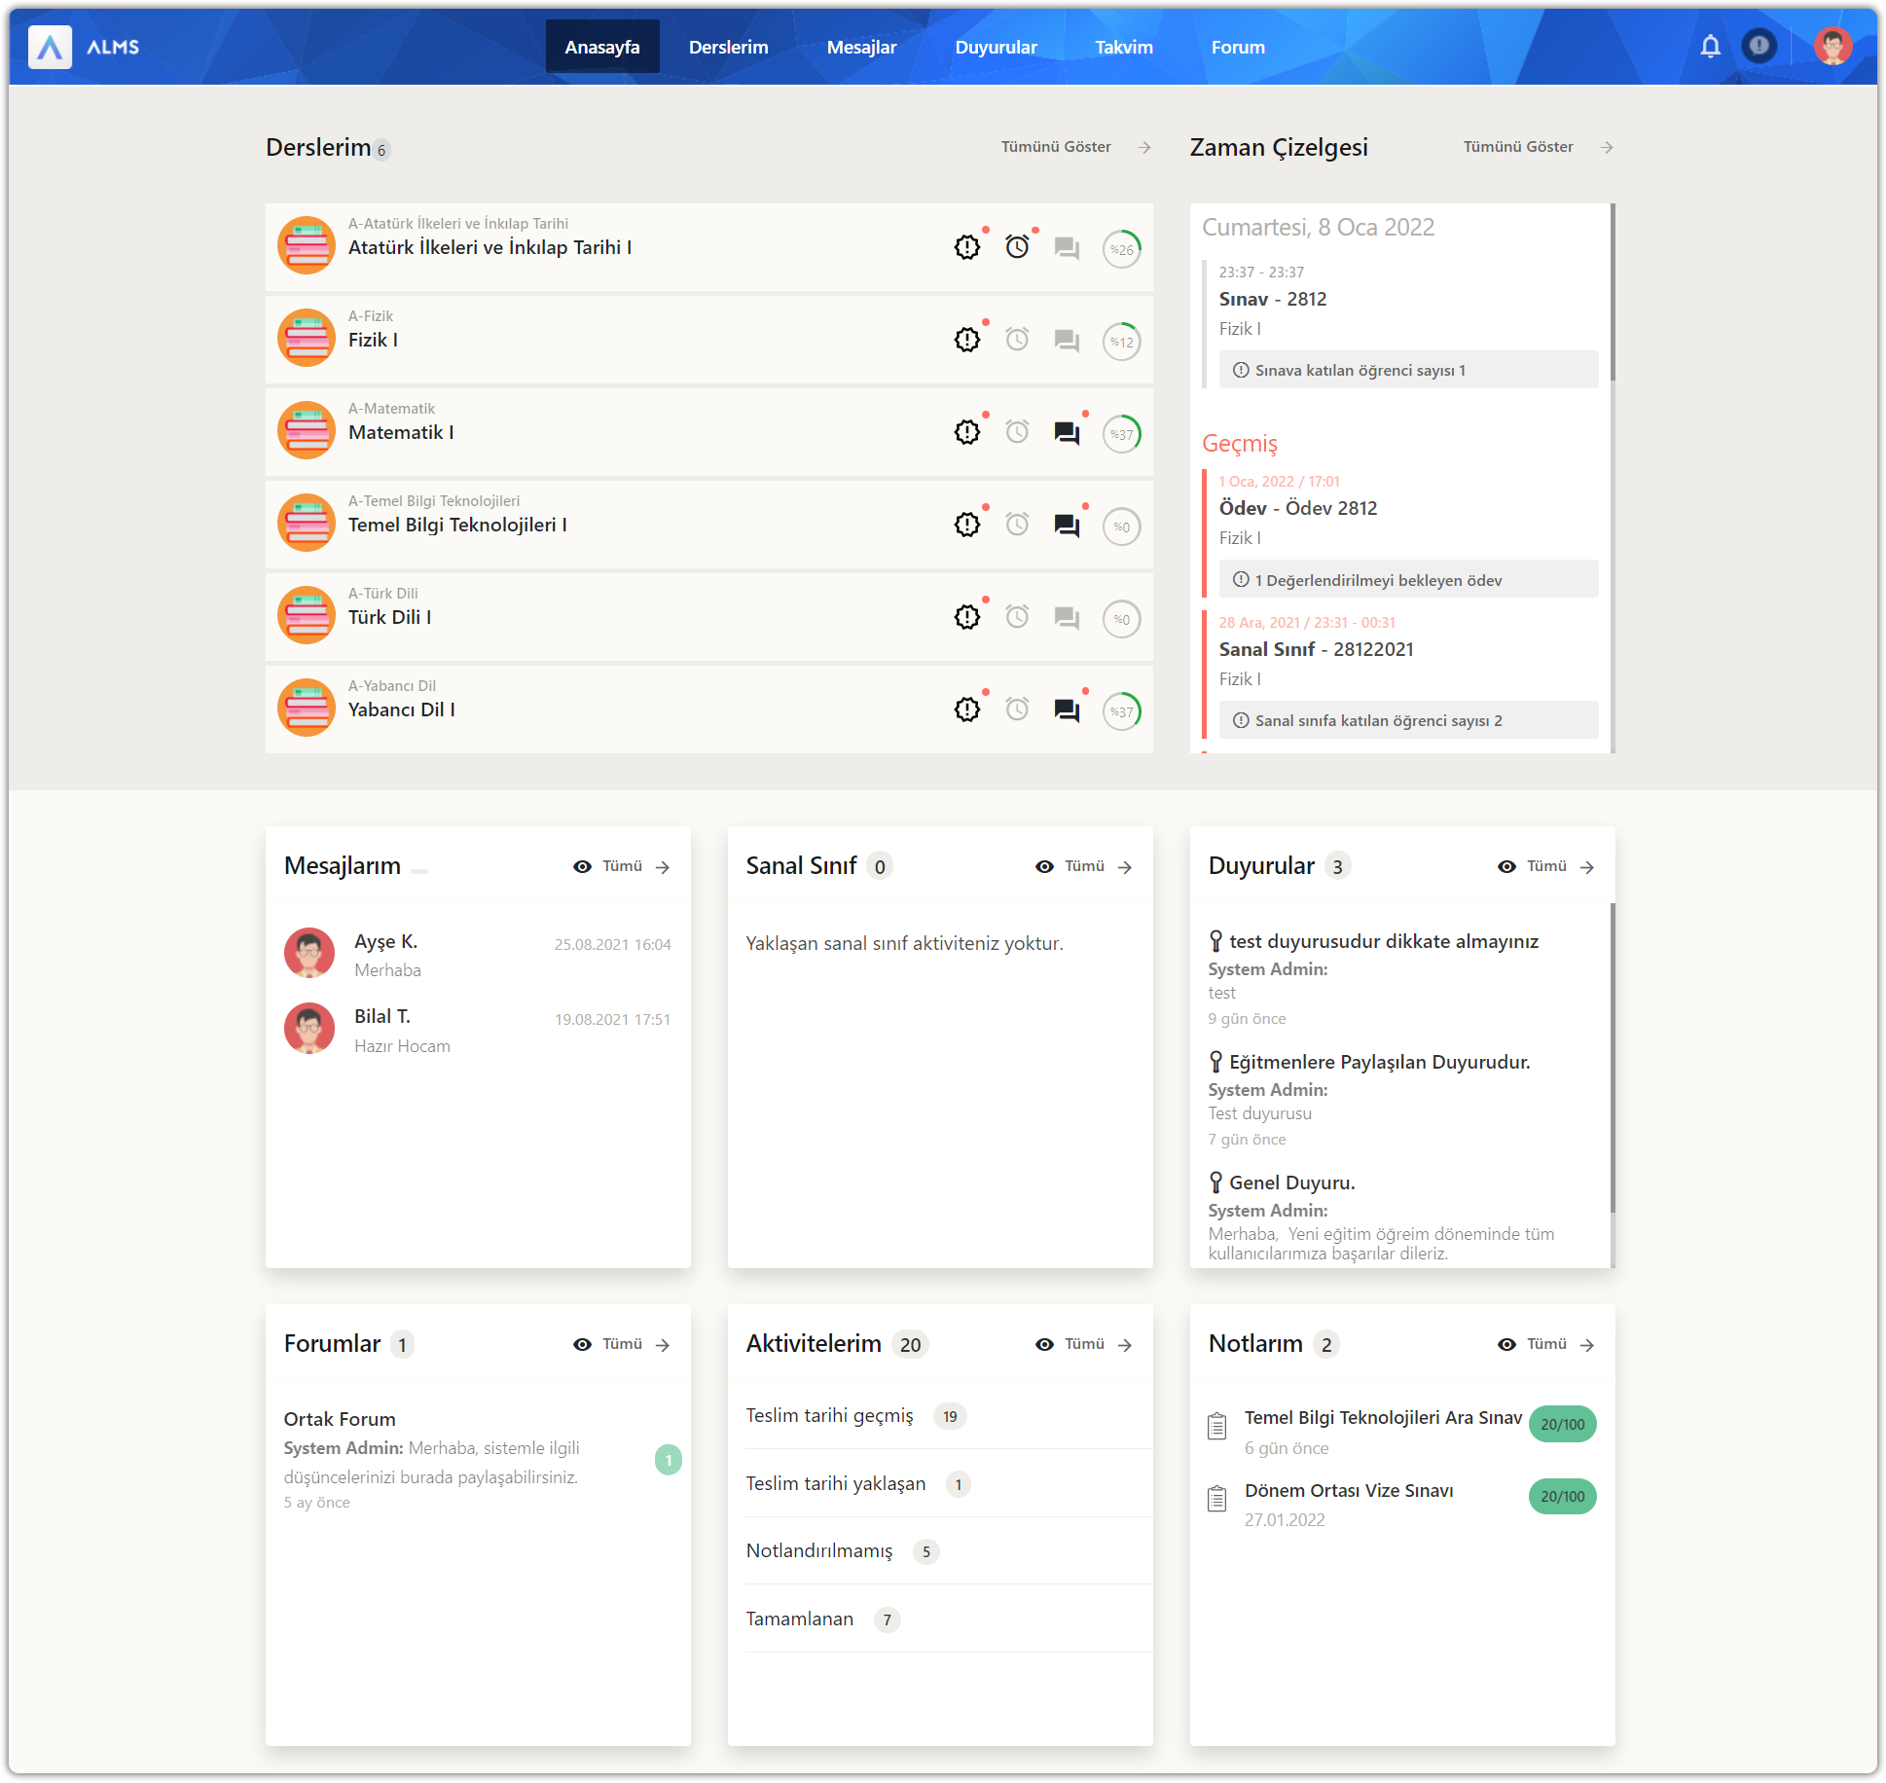
Task: Click chat icon on Yabancı Dil I row
Action: point(1067,710)
